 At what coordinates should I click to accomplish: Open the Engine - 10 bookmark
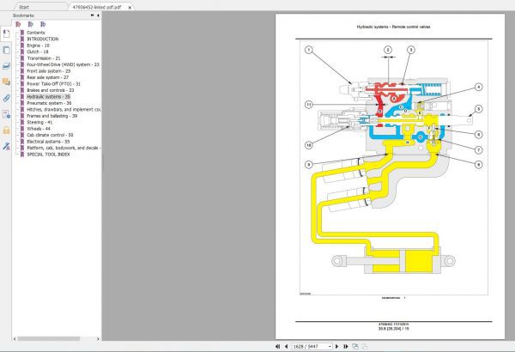[x=38, y=46]
